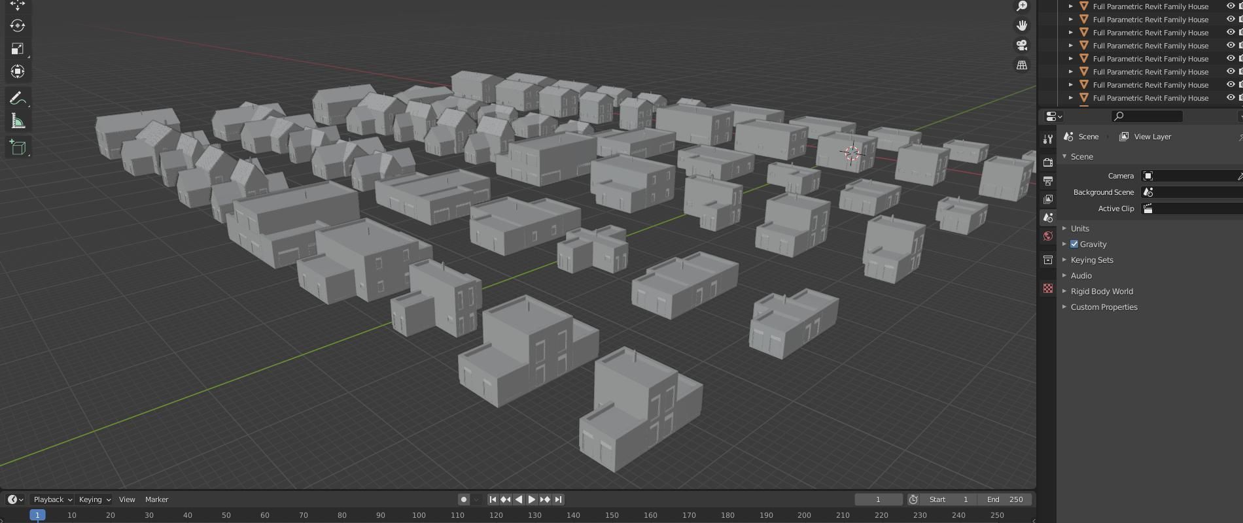Click the End frame field
Screen dimensions: 1243x523
coord(1005,499)
